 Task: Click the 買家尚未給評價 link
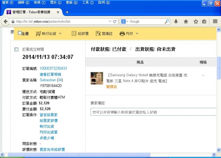pyautogui.click(x=52, y=149)
